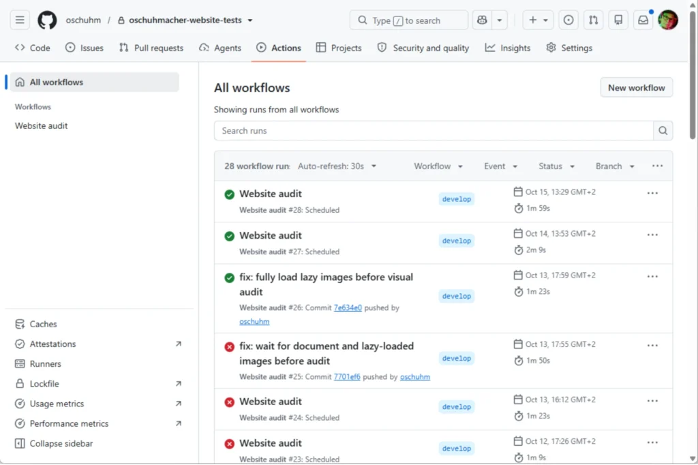Open commit 7701ef6 link
This screenshot has height=465, width=698.
coord(347,377)
